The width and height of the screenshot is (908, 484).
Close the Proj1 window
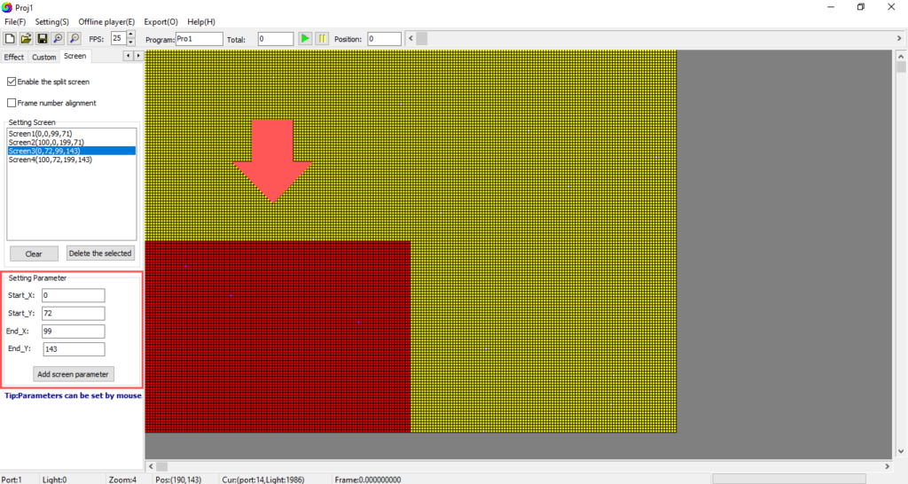pos(891,7)
